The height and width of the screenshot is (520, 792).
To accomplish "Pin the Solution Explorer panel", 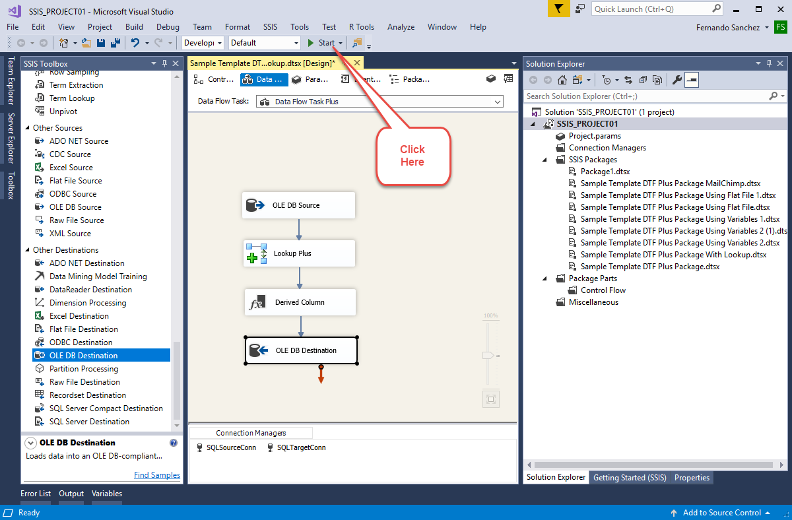I will point(768,63).
